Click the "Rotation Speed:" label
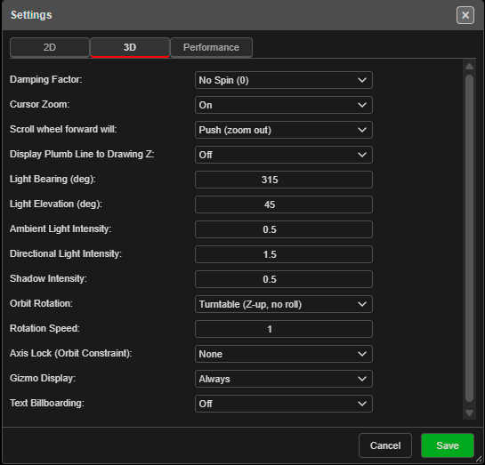The width and height of the screenshot is (485, 465). tap(44, 328)
